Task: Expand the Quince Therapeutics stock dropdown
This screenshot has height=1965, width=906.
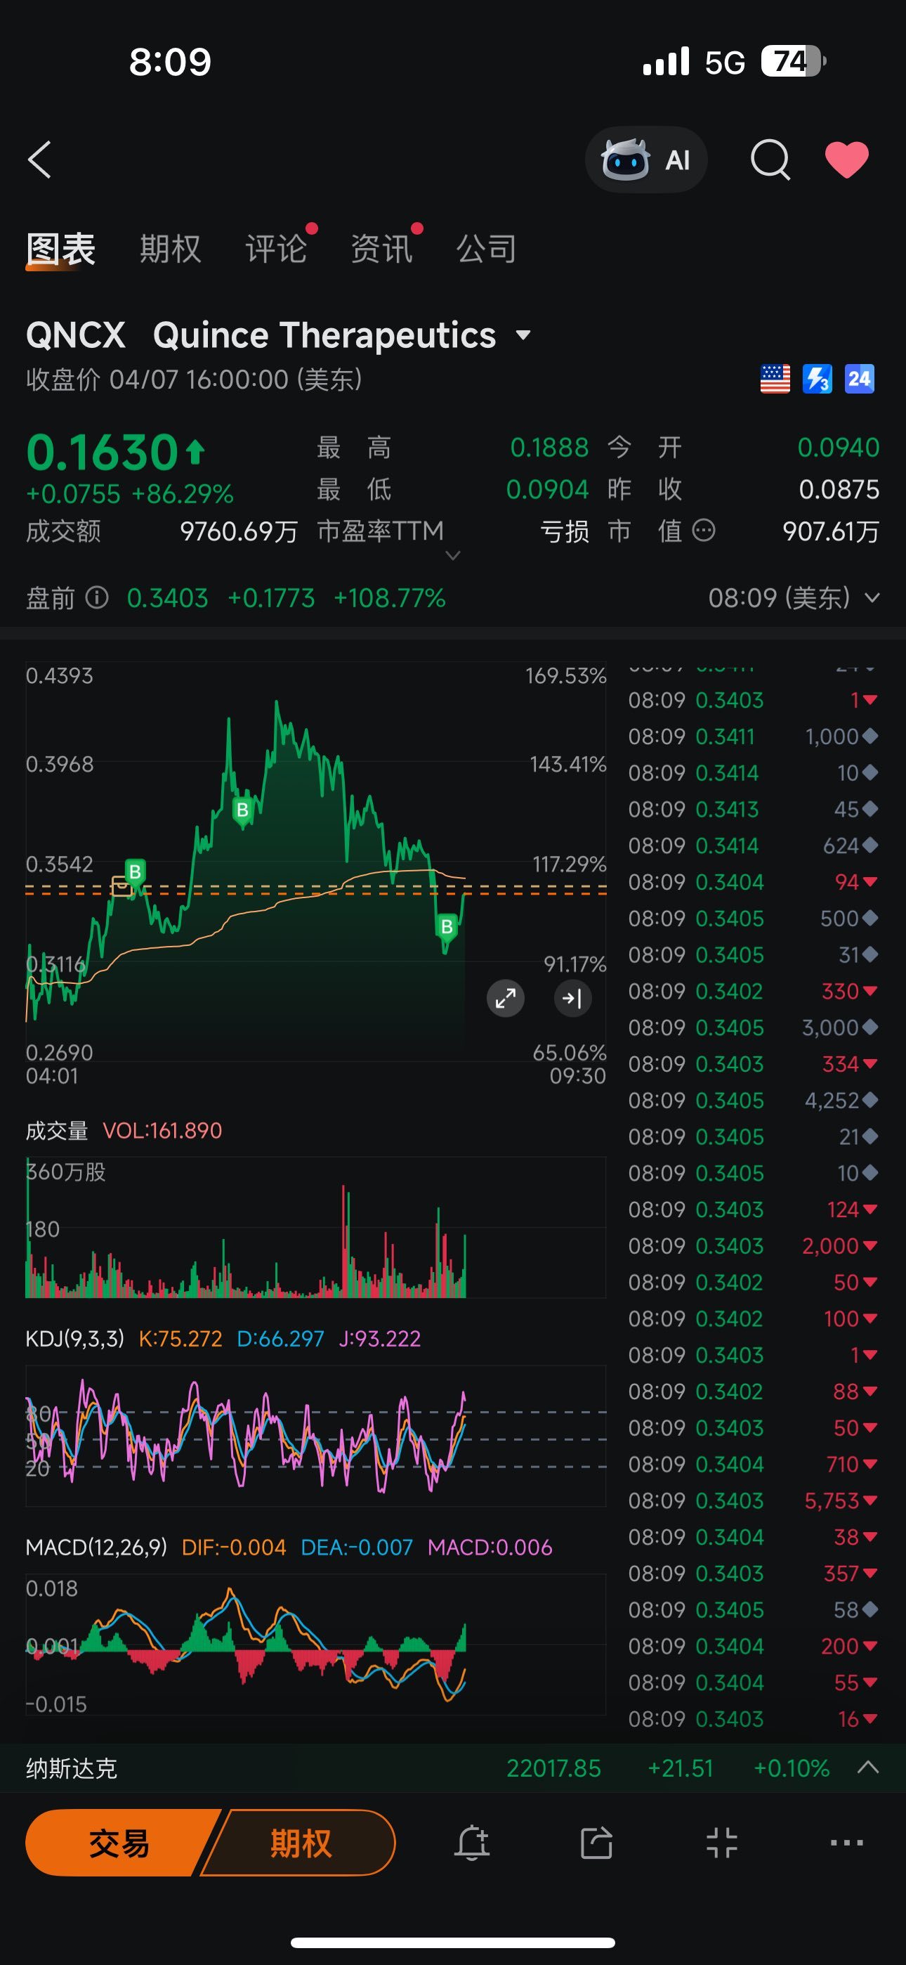Action: 523,335
